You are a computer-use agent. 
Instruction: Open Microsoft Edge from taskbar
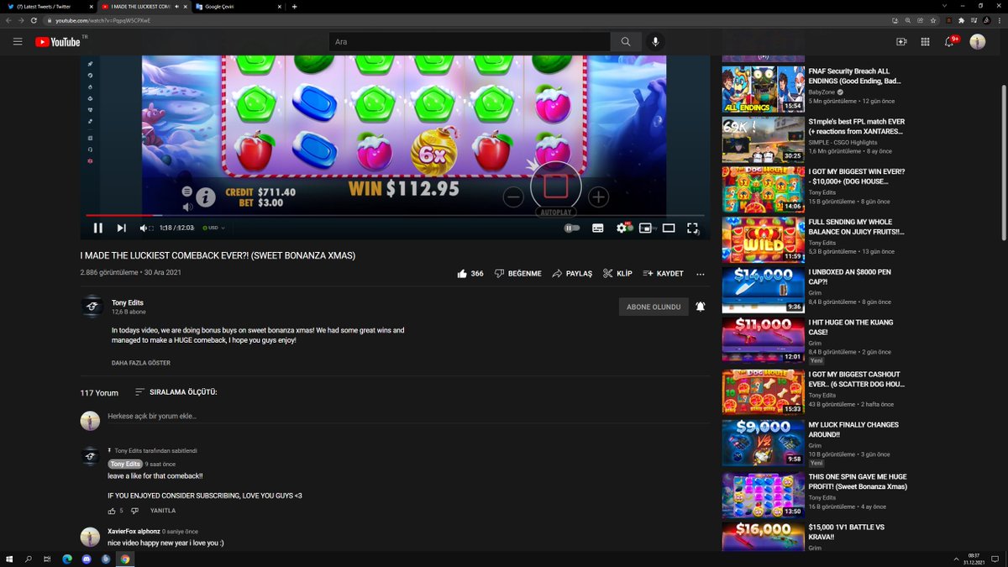click(x=67, y=559)
